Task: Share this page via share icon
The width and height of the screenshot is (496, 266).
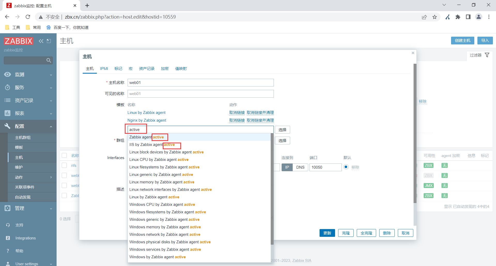Action: (x=424, y=17)
